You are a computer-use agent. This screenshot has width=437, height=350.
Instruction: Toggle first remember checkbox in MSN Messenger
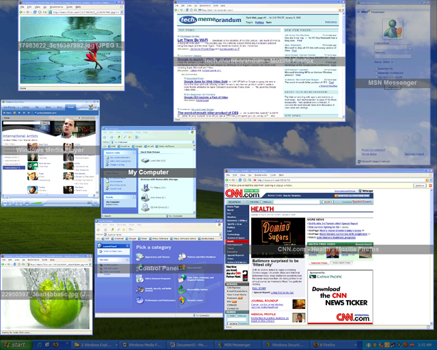[376, 68]
